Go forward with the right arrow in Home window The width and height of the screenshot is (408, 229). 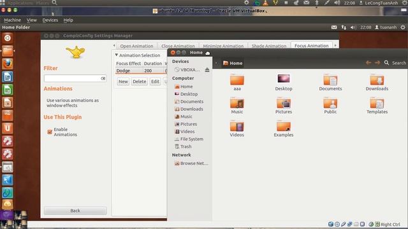pyautogui.click(x=377, y=63)
